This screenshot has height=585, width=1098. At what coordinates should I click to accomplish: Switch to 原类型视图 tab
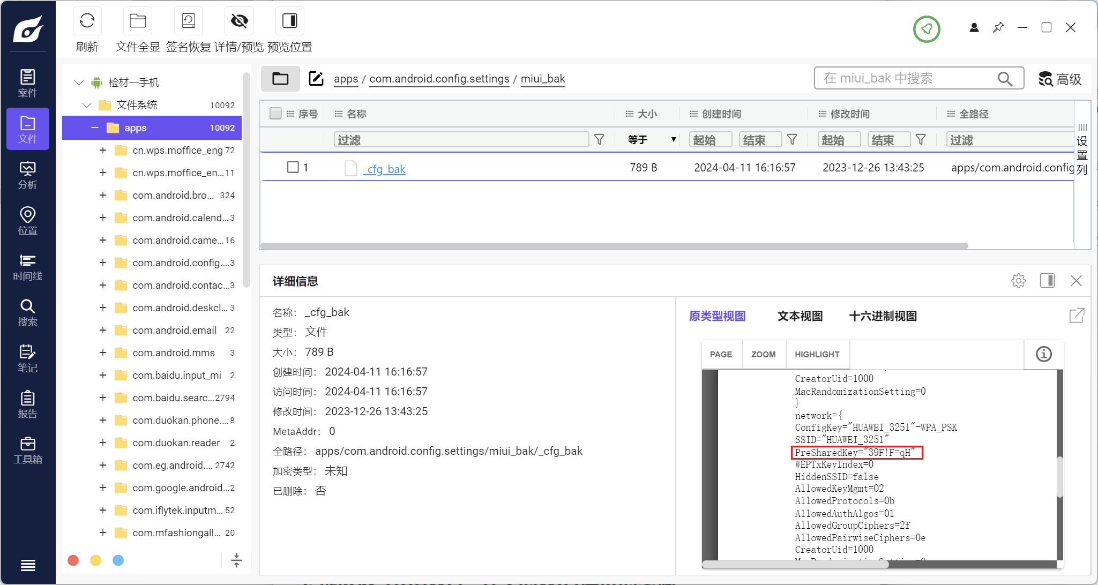[717, 316]
